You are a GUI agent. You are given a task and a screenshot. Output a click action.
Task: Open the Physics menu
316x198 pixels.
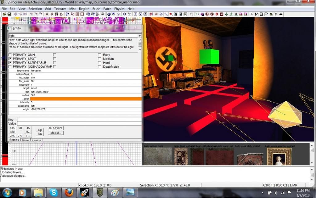point(119,9)
